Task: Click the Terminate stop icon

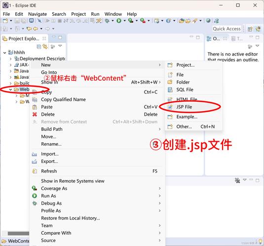Action: point(59,21)
